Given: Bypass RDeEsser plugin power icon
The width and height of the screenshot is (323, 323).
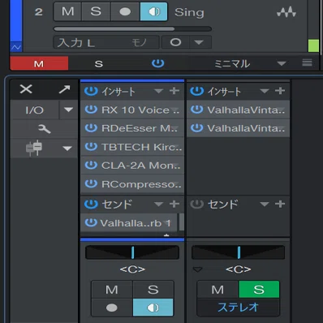Looking at the screenshot, I should pyautogui.click(x=91, y=128).
